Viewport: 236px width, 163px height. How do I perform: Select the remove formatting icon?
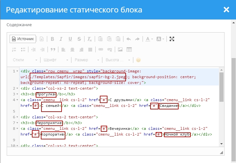tap(90, 39)
